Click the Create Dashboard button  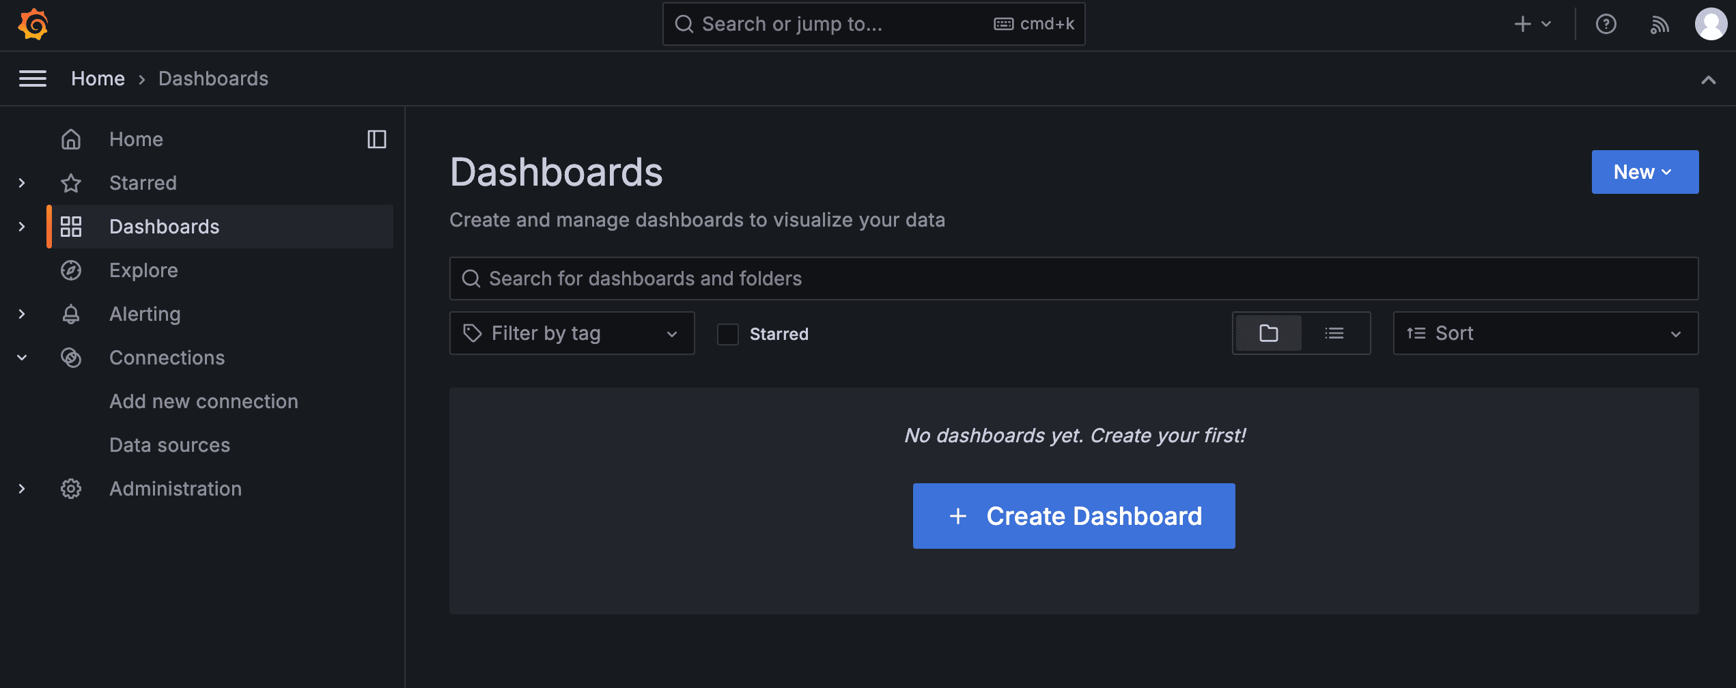click(x=1074, y=516)
